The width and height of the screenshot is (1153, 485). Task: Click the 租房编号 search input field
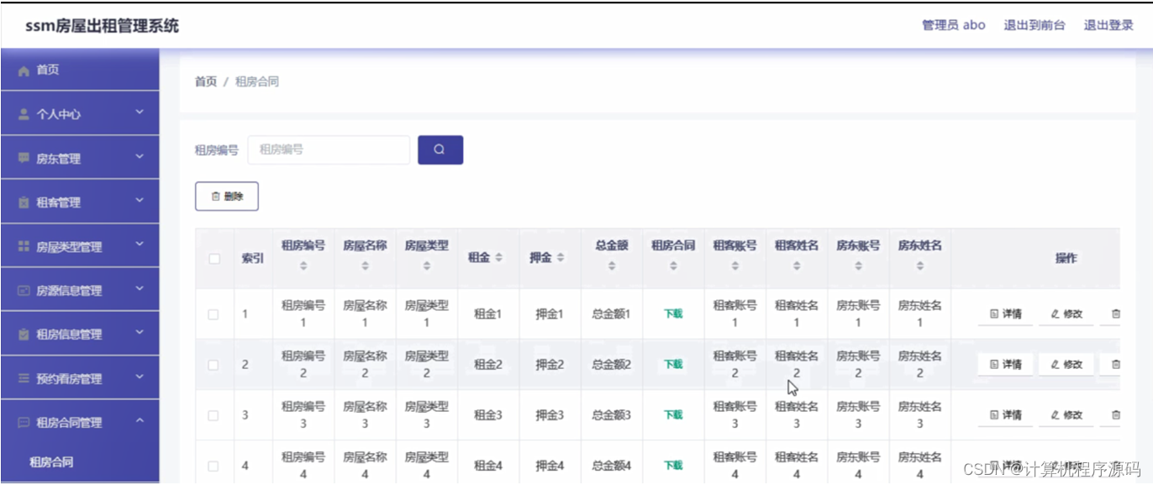[x=329, y=150]
